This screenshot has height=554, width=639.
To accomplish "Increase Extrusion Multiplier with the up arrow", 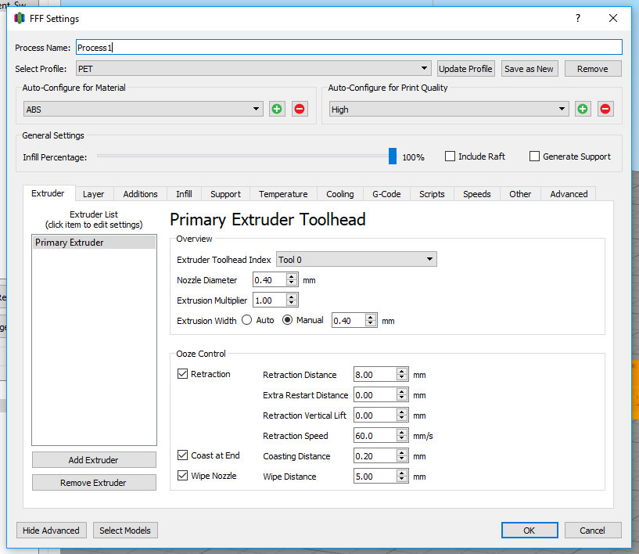I will [x=291, y=297].
